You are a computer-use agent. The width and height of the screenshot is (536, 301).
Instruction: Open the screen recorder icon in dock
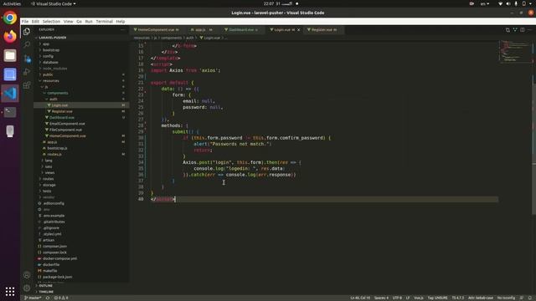[10, 74]
